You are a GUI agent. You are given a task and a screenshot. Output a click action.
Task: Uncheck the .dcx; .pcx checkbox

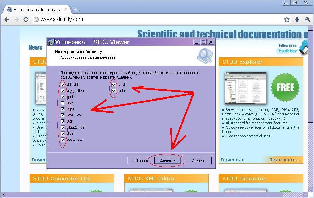[x=63, y=139]
